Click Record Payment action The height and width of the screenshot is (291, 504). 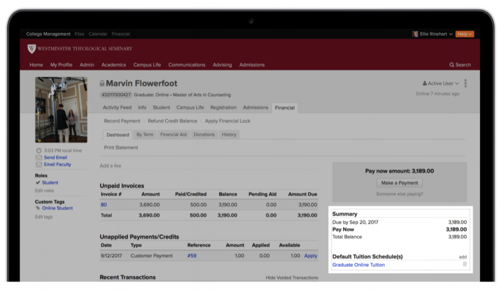[x=122, y=121]
